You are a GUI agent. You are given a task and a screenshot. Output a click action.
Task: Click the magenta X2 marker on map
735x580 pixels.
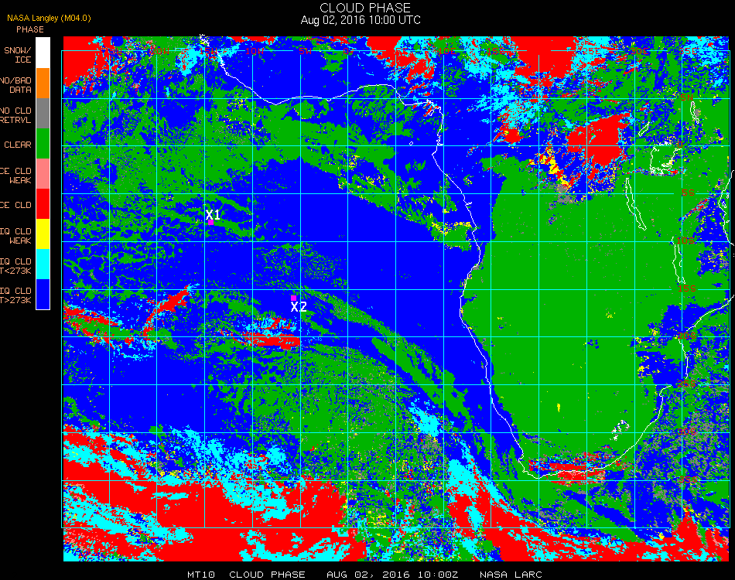293,298
